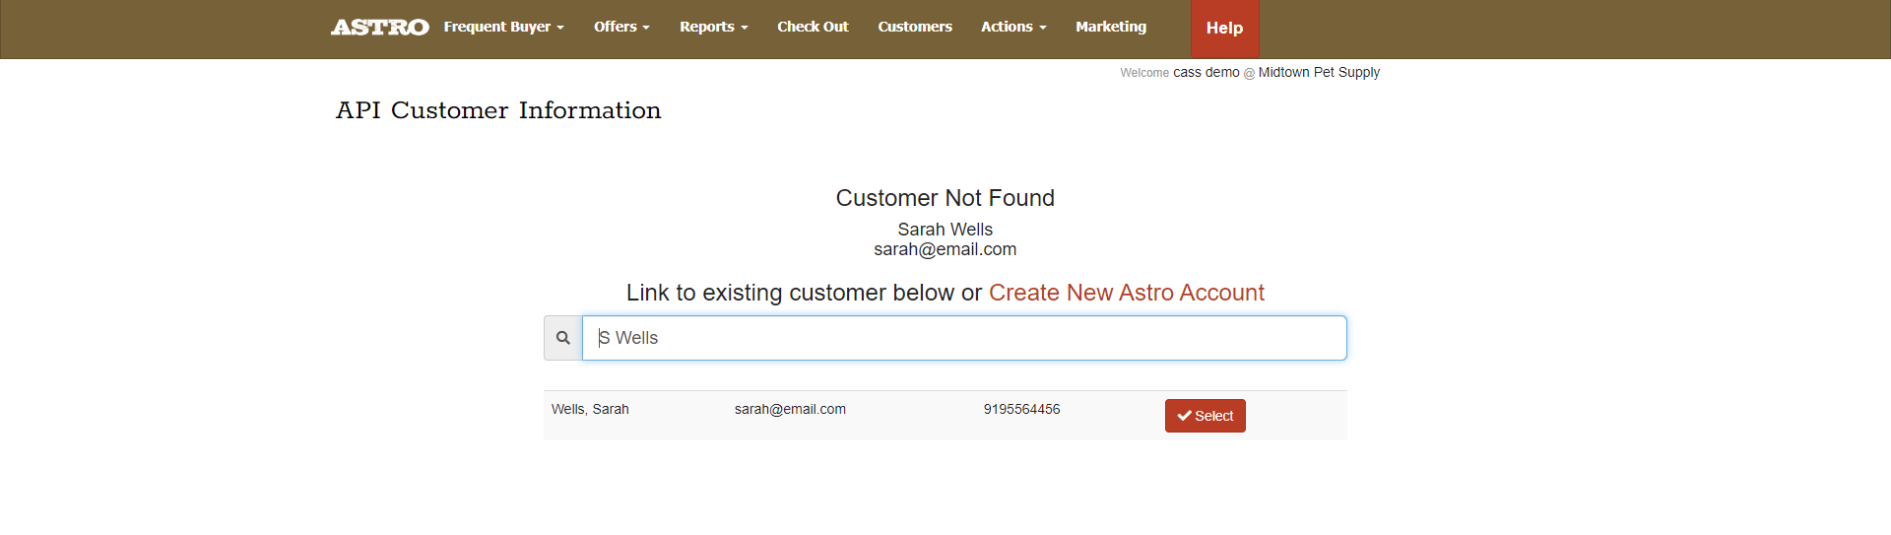Click the magnifying glass search icon
The width and height of the screenshot is (1891, 535).
tap(562, 338)
